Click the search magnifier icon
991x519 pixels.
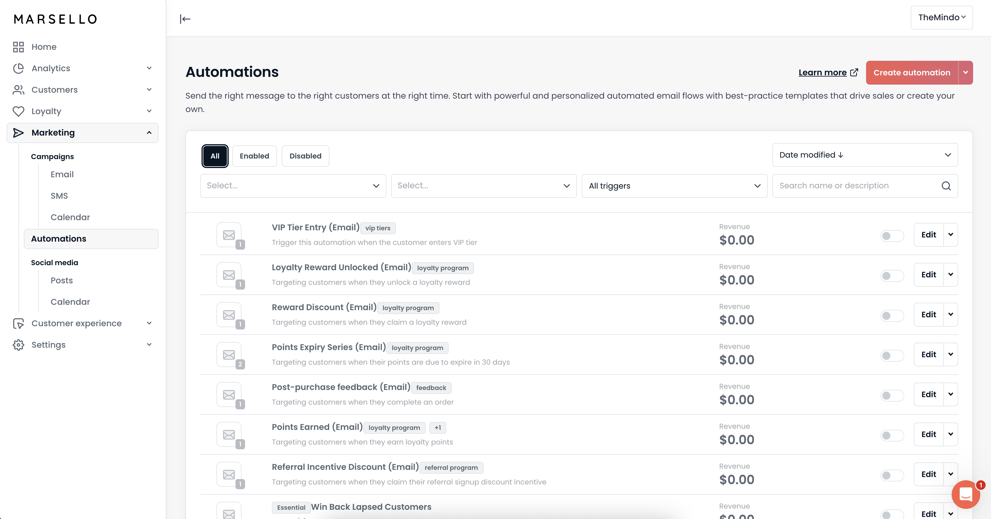click(946, 186)
